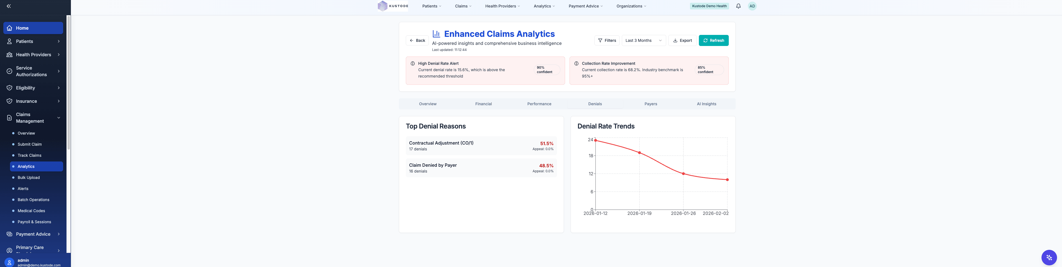
Task: Collapse the sidebar with the double-chevron icon
Action: 8,6
